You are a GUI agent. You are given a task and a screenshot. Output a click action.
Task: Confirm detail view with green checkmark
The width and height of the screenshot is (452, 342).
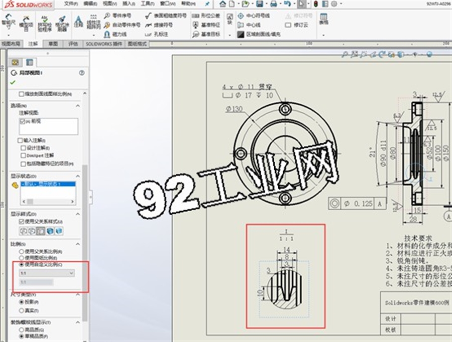click(x=13, y=82)
